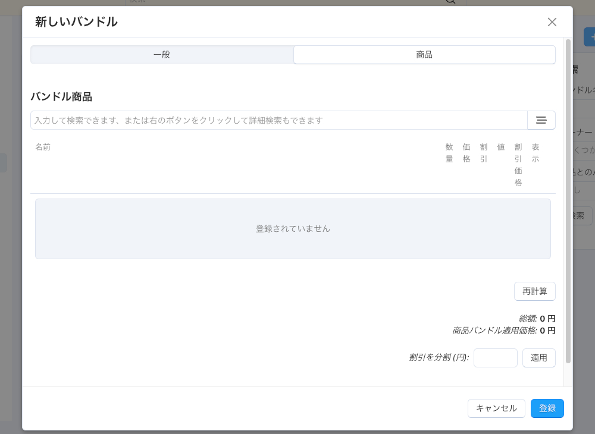Focus the bundle product search field
Image resolution: width=595 pixels, height=434 pixels.
point(279,120)
